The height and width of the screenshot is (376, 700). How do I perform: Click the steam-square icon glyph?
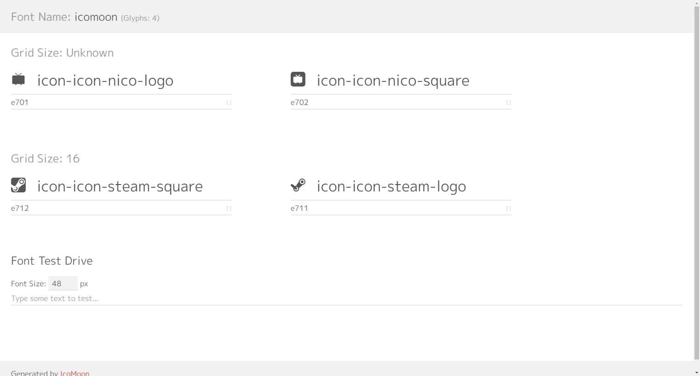18,185
